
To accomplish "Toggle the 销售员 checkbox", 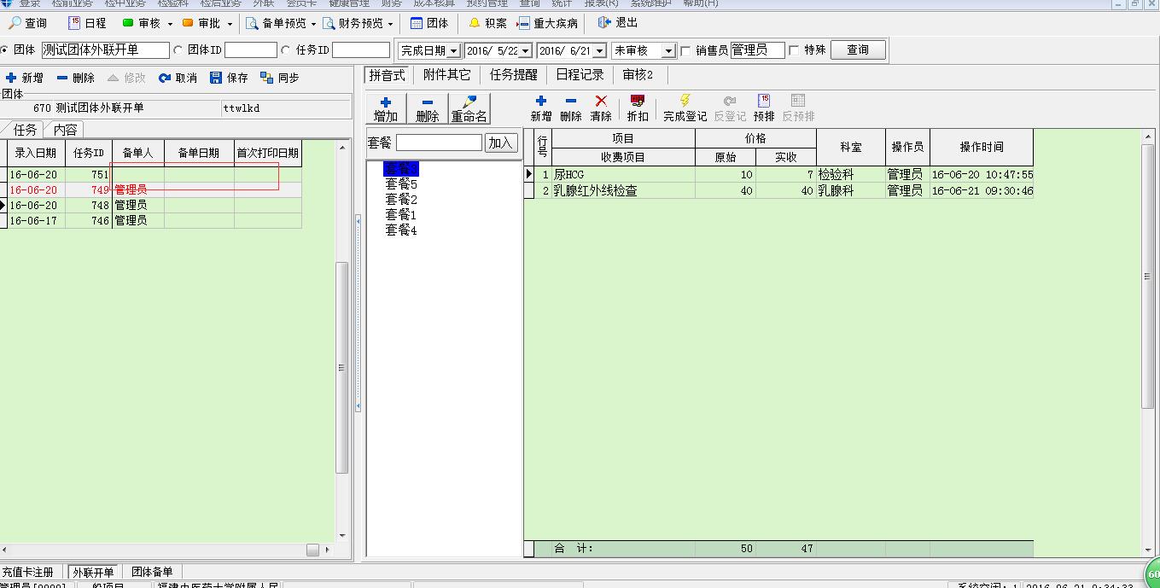I will pos(685,51).
